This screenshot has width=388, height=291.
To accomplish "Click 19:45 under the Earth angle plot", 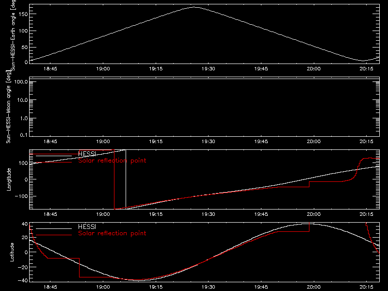I will (x=261, y=69).
